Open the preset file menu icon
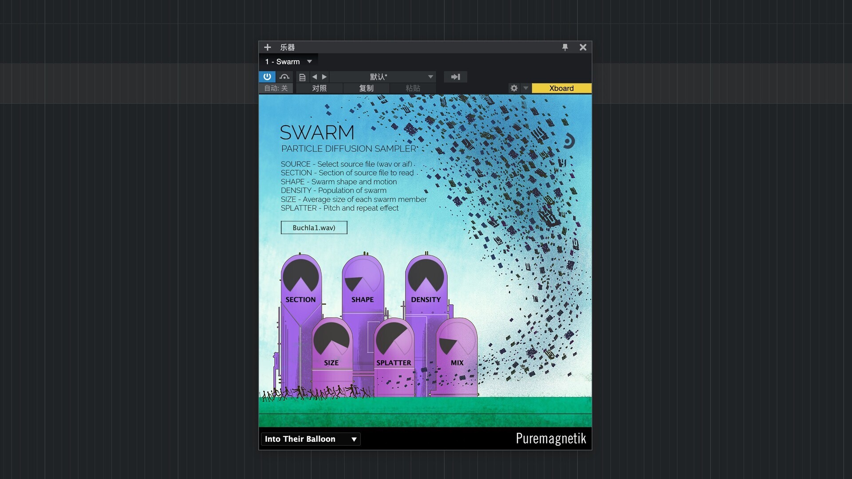 302,77
